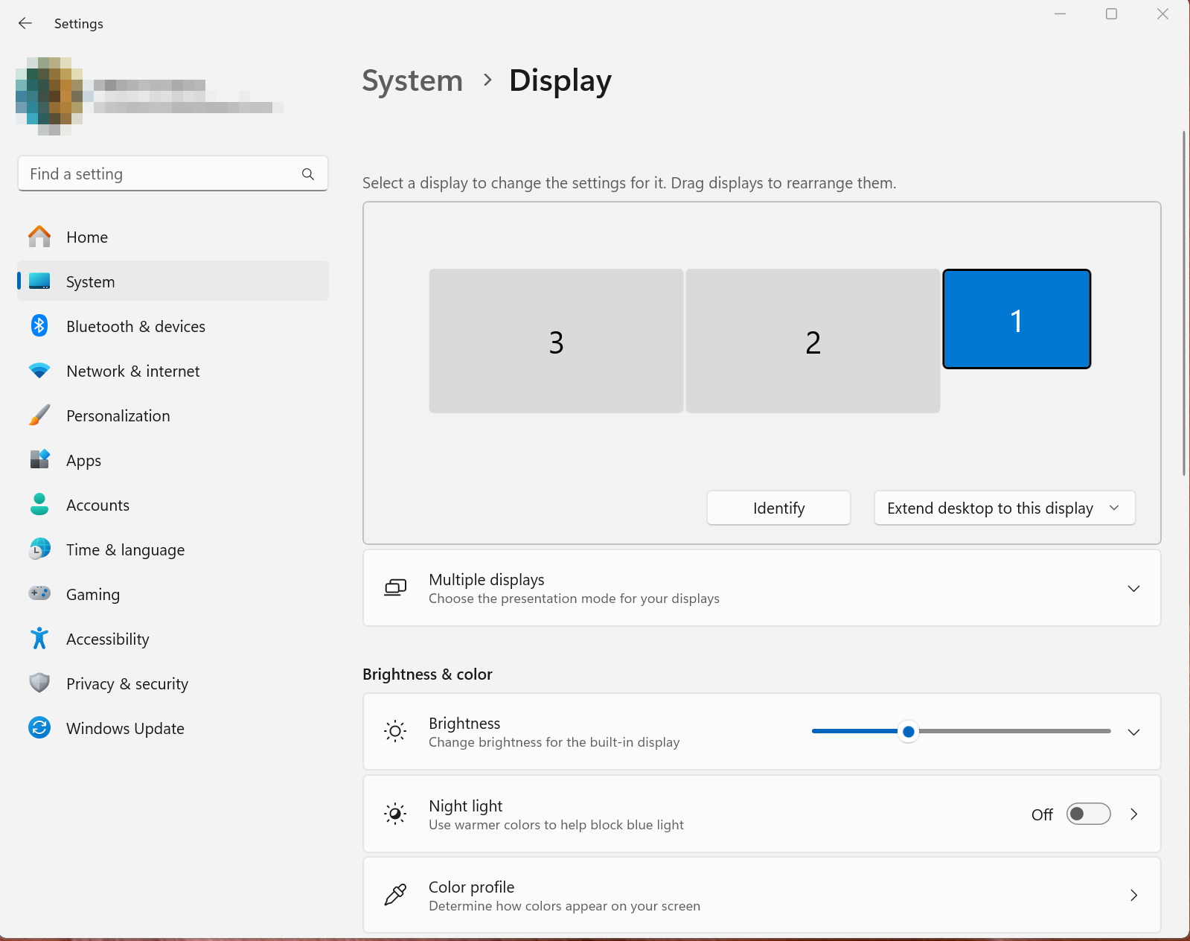Open Home in sidebar
The height and width of the screenshot is (941, 1190).
click(x=173, y=237)
